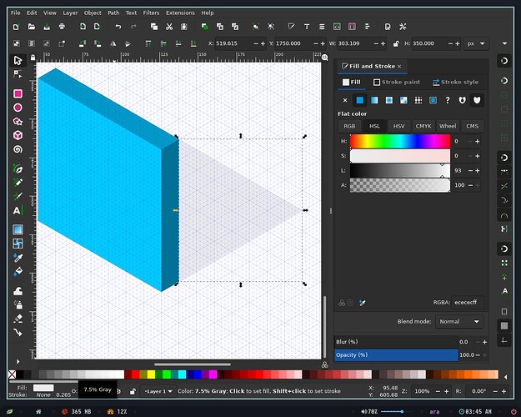Viewport: 521px width, 417px height.
Task: Increase the Blur percentage
Action: (484, 342)
